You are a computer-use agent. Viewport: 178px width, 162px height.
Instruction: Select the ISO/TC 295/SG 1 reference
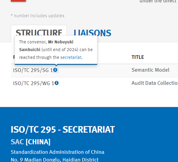coord(33,70)
